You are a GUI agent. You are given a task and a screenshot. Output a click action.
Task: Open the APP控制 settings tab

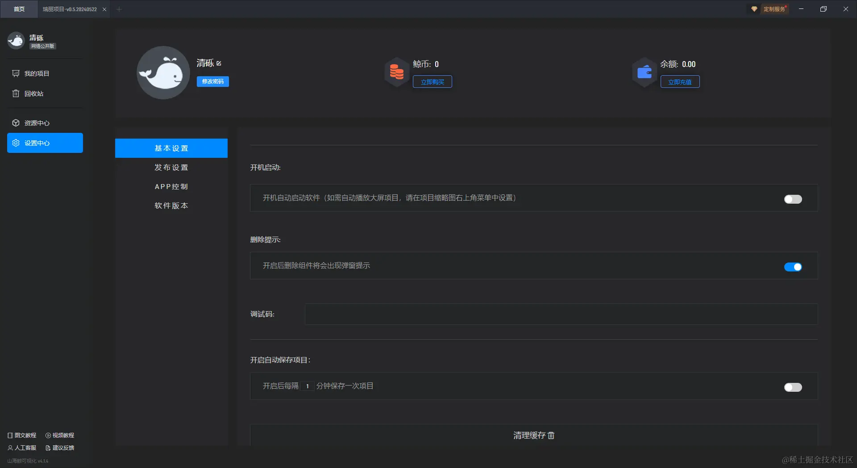click(171, 186)
